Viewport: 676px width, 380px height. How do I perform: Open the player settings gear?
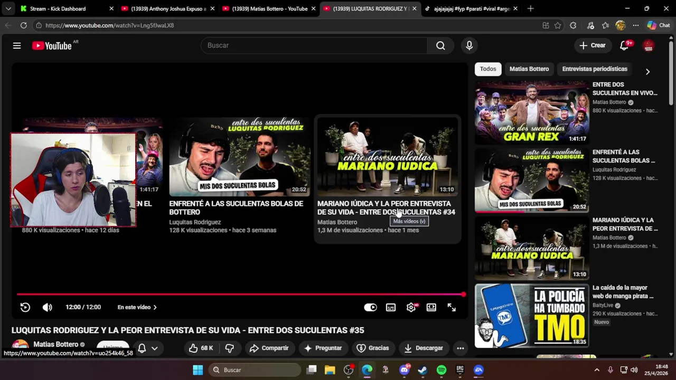(x=411, y=307)
